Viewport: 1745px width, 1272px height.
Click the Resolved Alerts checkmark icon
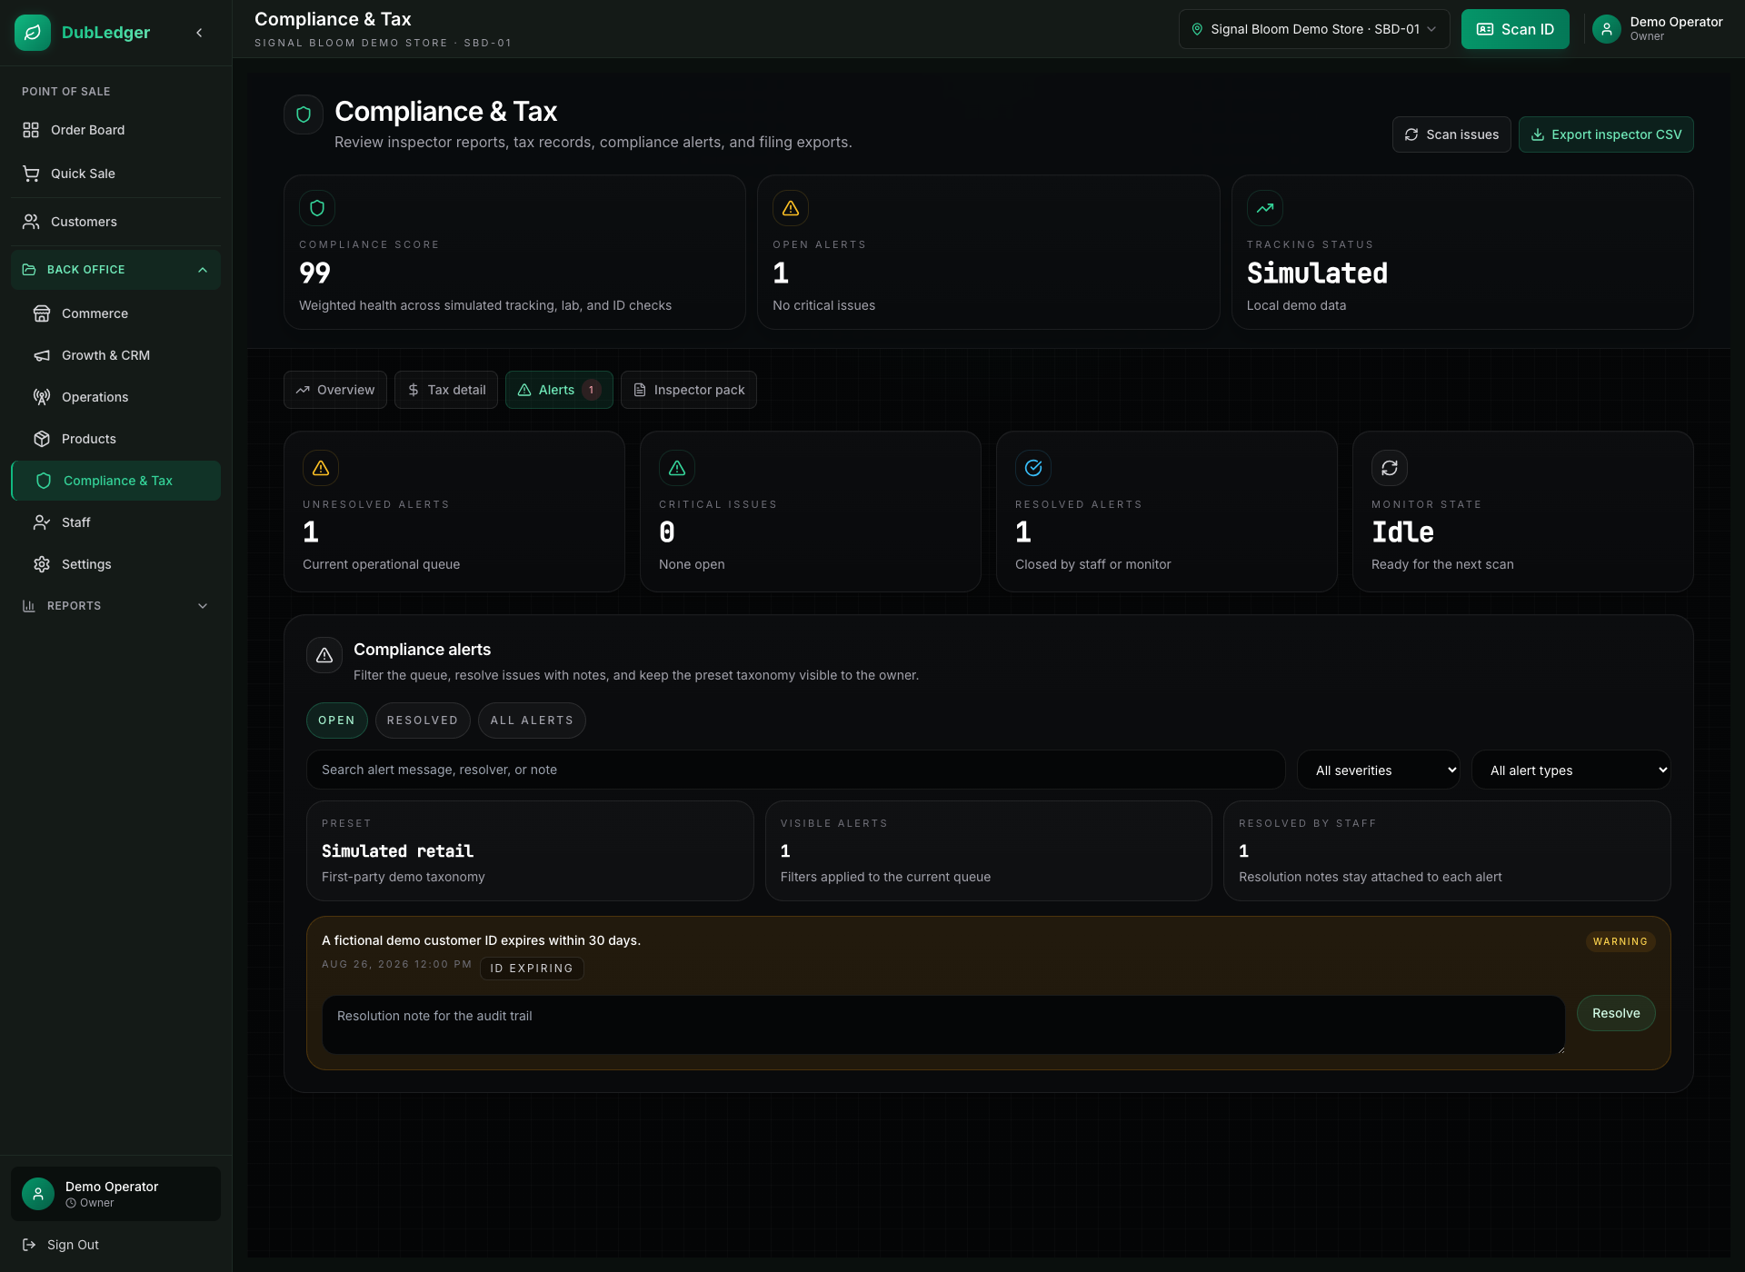pyautogui.click(x=1033, y=468)
